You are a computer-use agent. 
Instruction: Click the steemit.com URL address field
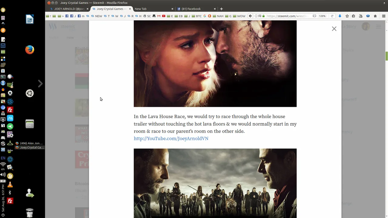tap(288, 16)
